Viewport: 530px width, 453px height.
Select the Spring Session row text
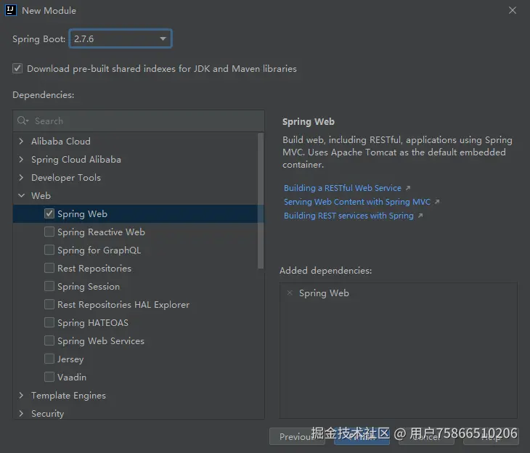(x=89, y=287)
